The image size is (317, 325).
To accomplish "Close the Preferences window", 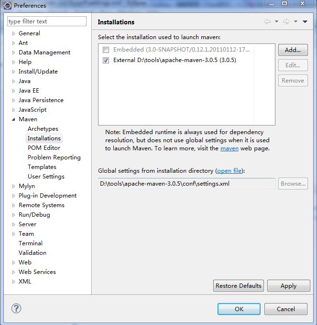I will [x=303, y=3].
